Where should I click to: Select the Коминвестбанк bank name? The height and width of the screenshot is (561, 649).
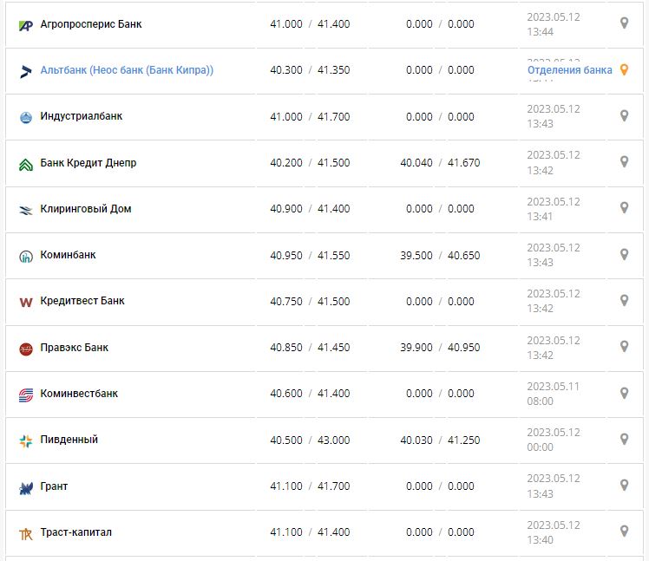pyautogui.click(x=79, y=394)
